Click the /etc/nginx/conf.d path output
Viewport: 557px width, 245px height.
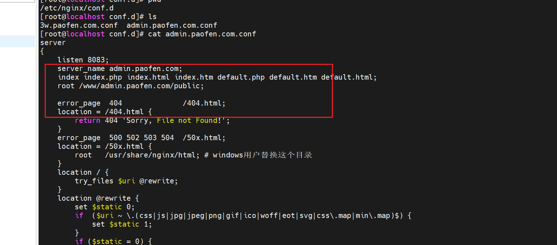pyautogui.click(x=77, y=8)
